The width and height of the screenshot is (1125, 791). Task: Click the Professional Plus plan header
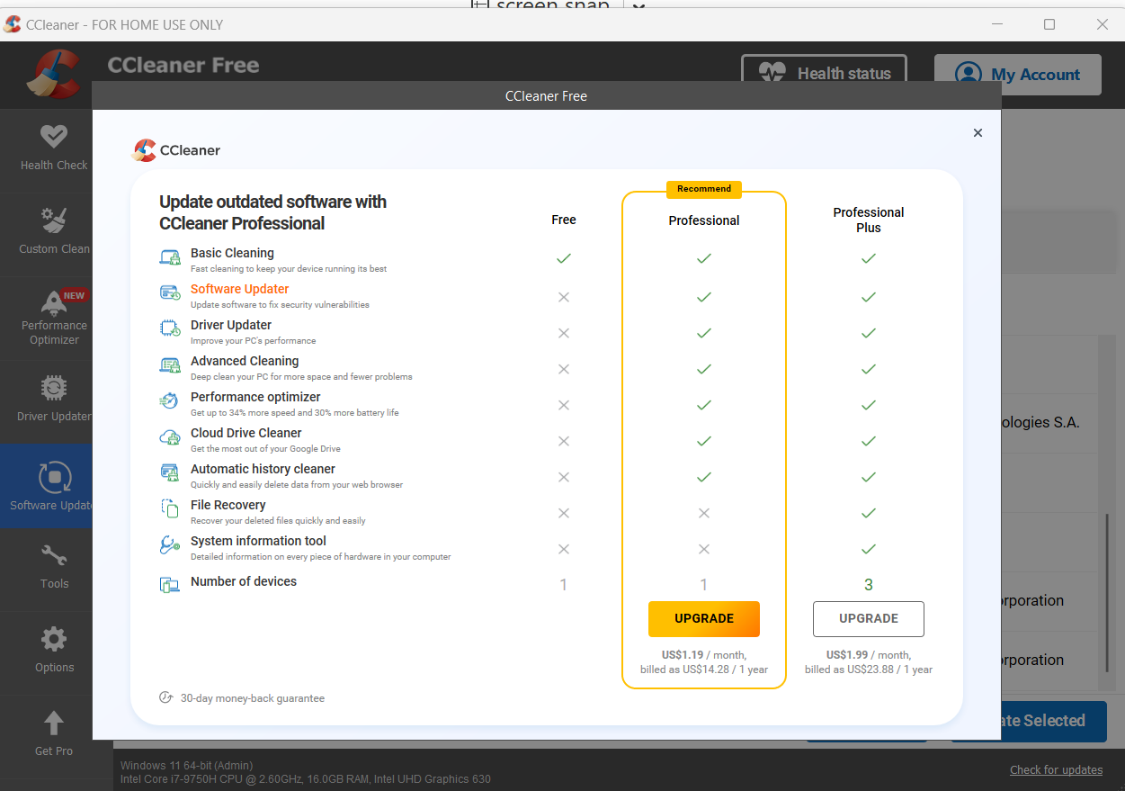[869, 220]
